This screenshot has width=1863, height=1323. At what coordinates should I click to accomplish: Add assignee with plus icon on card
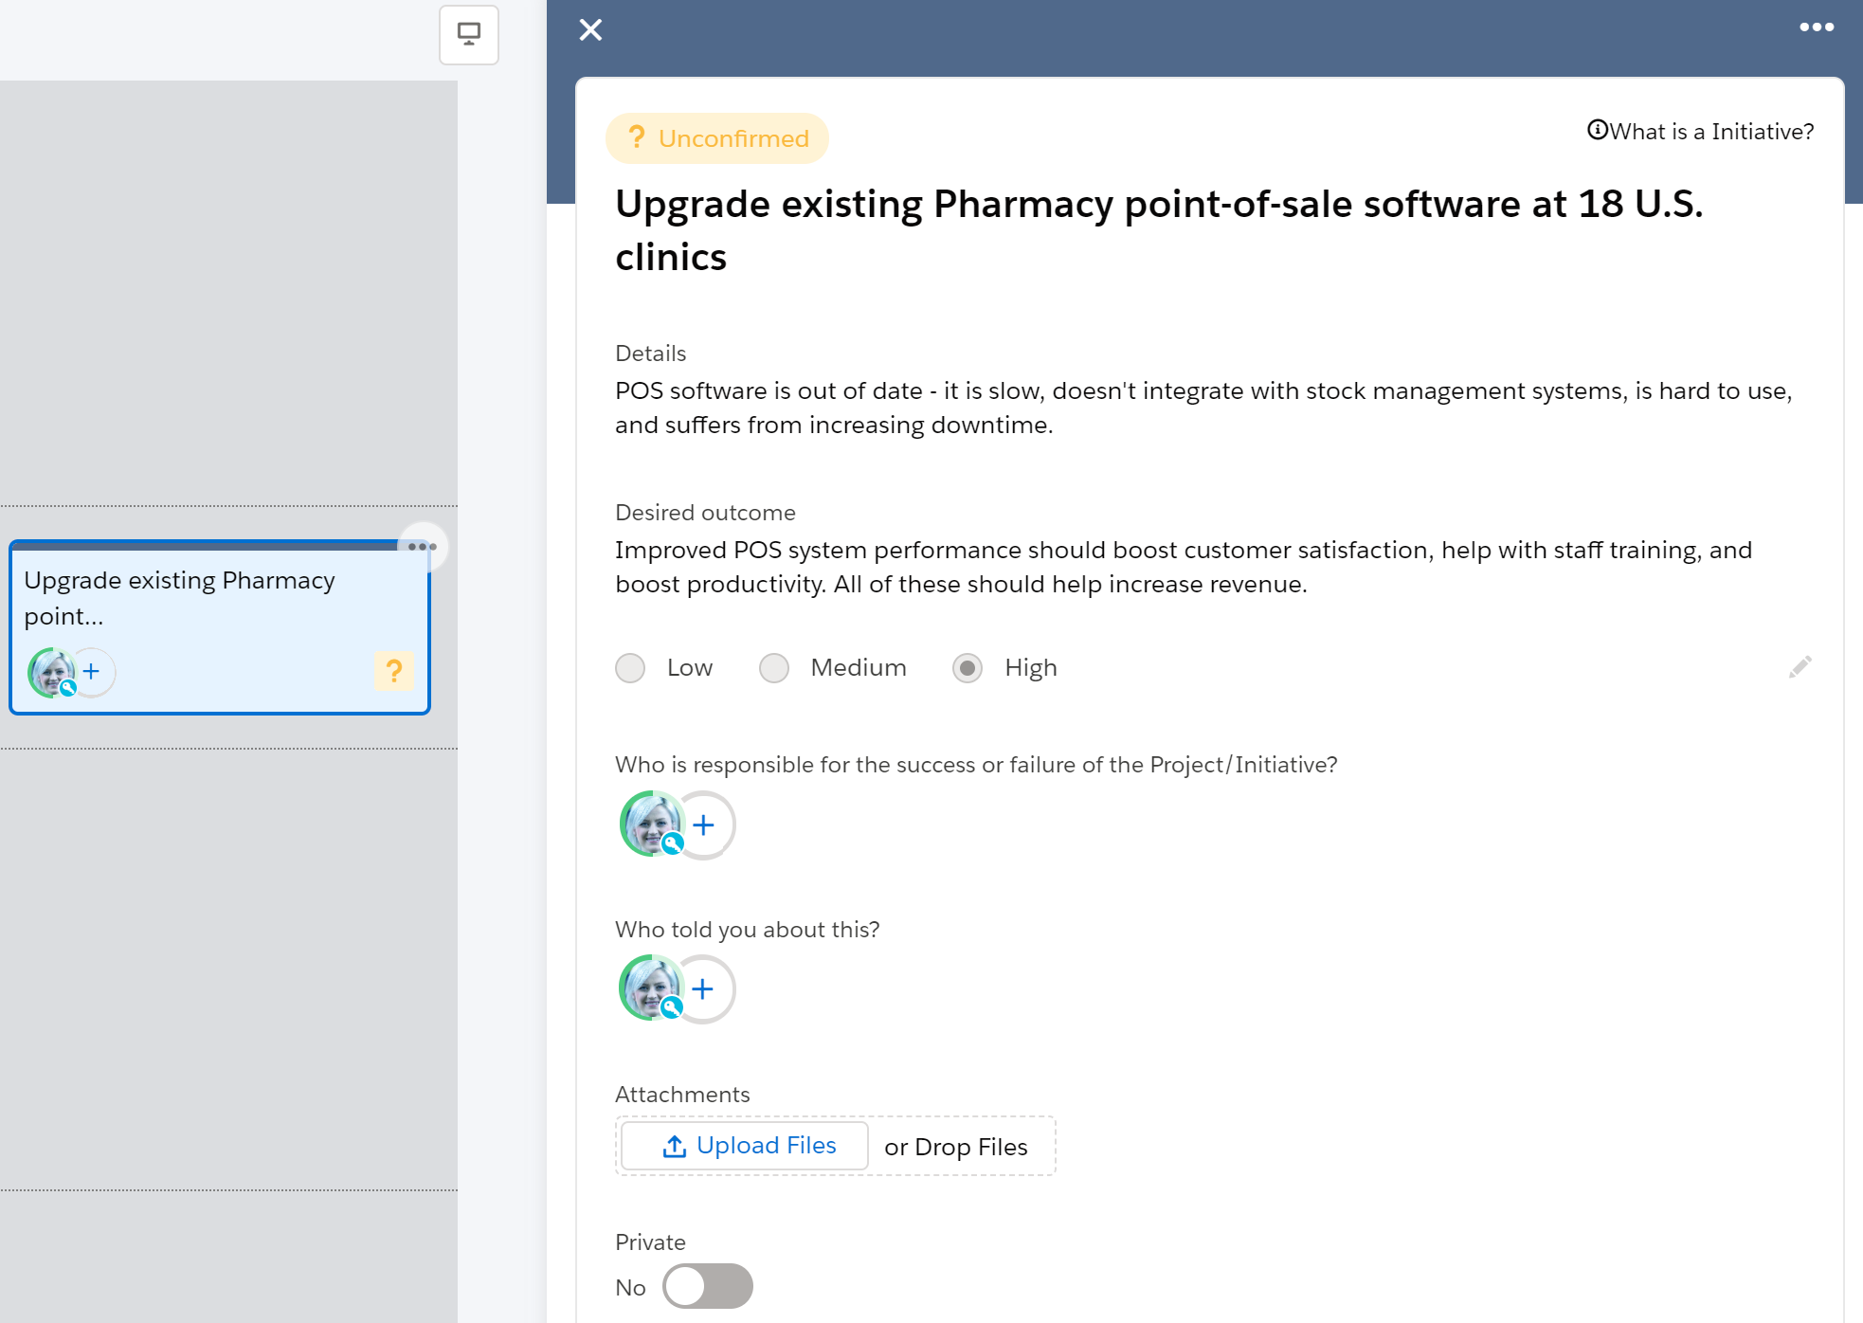tap(92, 672)
